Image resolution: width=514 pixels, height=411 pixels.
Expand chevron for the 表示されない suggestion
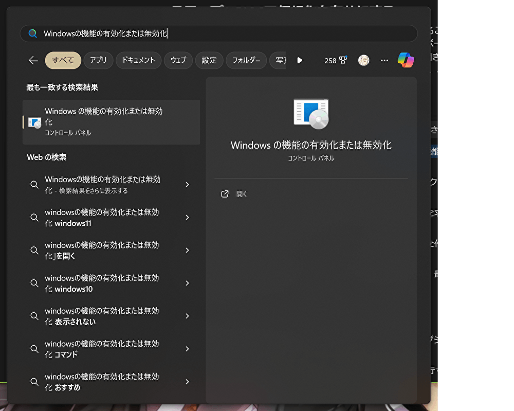pyautogui.click(x=187, y=316)
